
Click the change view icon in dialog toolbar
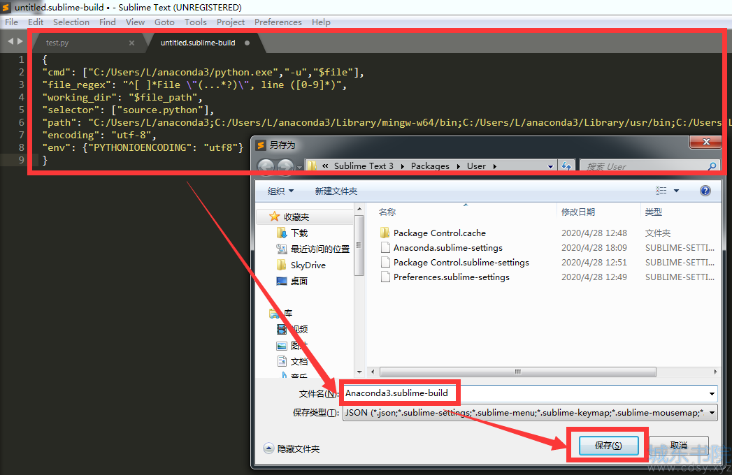(x=661, y=191)
